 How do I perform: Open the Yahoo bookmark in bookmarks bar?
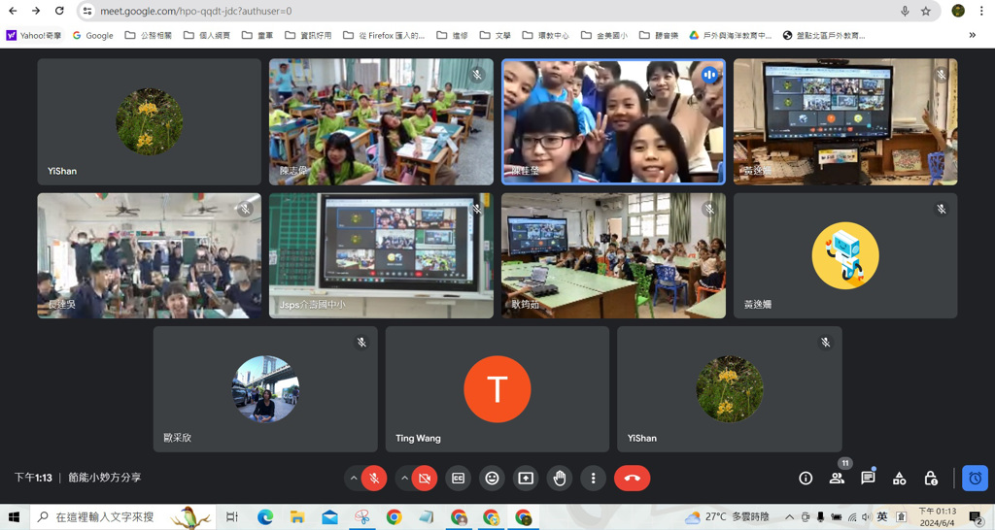point(34,36)
